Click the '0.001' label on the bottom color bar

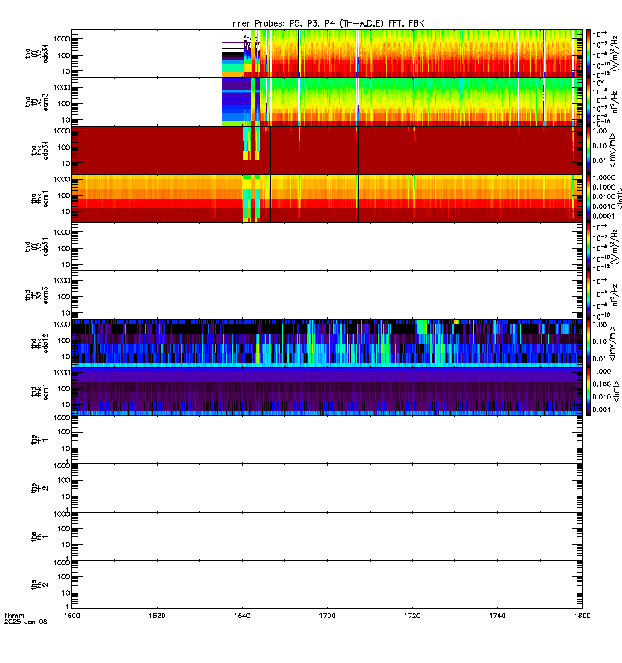pyautogui.click(x=601, y=409)
